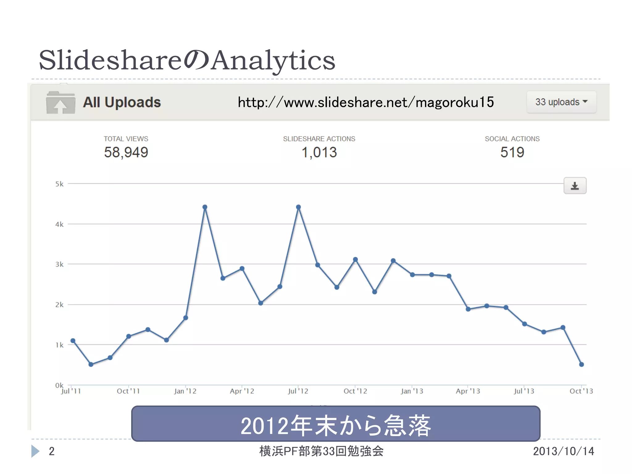Click the 5k y-axis label
This screenshot has height=474, width=632.
click(59, 184)
